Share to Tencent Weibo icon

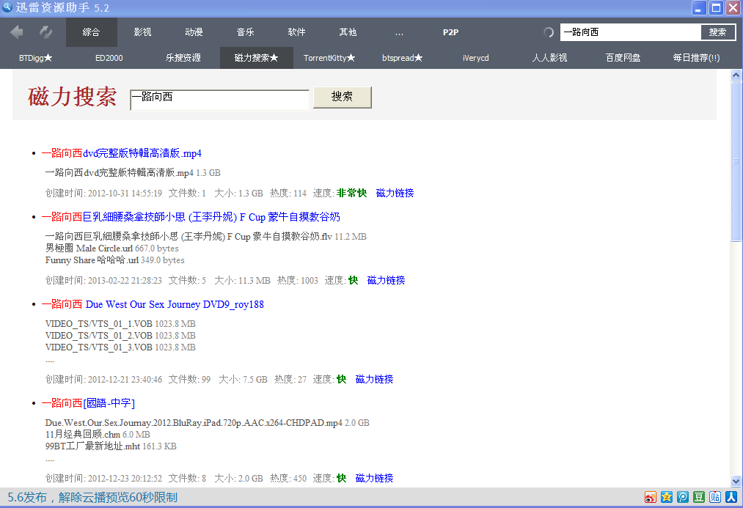pyautogui.click(x=682, y=496)
